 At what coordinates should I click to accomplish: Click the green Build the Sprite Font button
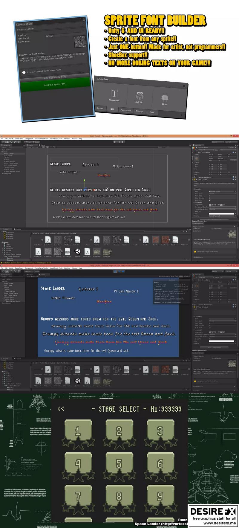tap(56, 84)
